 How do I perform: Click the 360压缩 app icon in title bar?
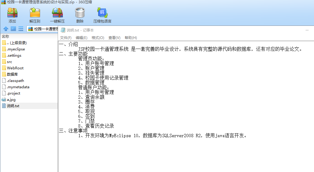(x=3, y=2)
